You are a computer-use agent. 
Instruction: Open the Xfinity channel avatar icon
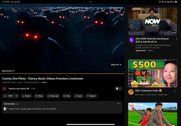[131, 40]
